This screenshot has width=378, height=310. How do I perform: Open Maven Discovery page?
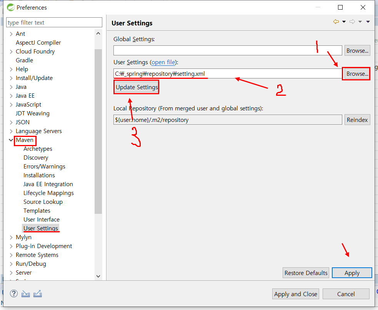(x=36, y=158)
